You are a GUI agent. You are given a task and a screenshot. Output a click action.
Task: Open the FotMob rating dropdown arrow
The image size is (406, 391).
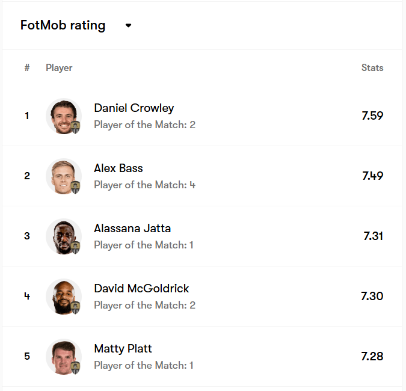128,26
